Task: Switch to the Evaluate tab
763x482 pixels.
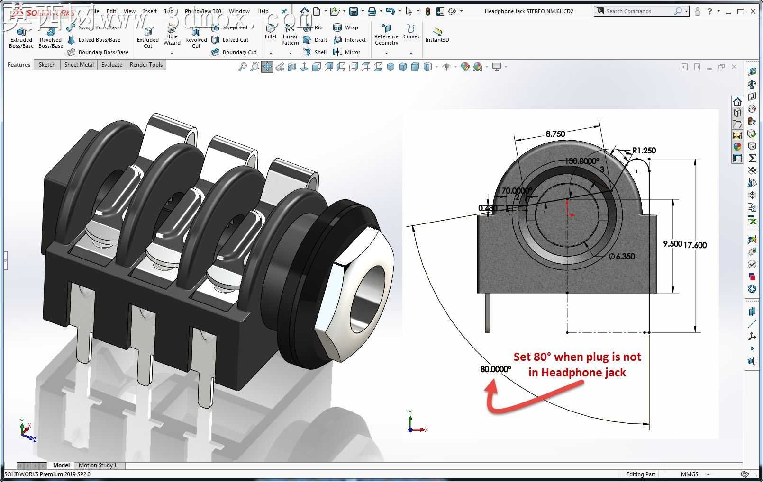Action: tap(112, 65)
